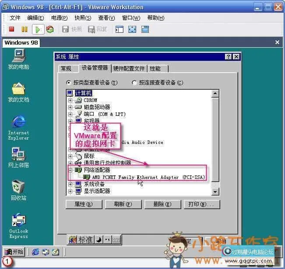Open IME soft keyboard icon
This screenshot has height=269, width=285.
[116, 240]
